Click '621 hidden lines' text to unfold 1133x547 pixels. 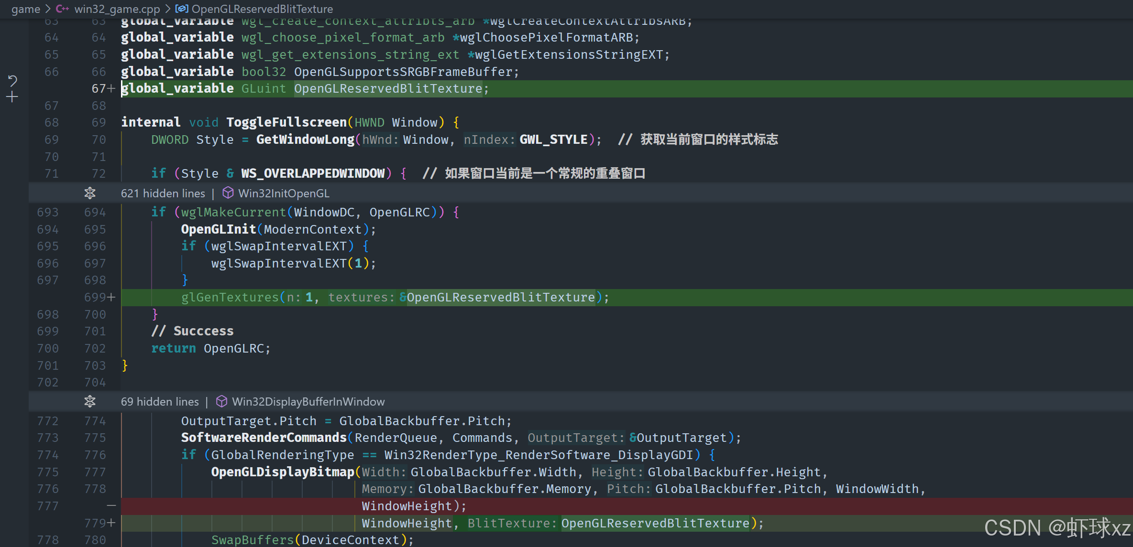click(x=163, y=193)
